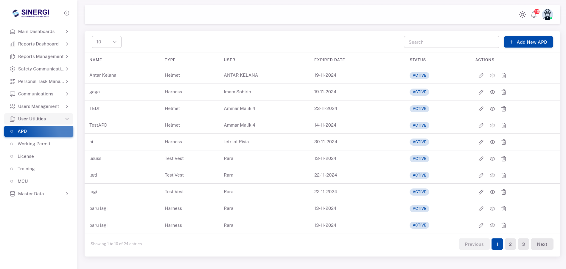Click the Jetri of Rivia user cell

[236, 142]
